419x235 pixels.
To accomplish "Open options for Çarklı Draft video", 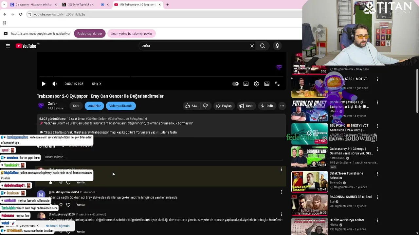I will [377, 102].
